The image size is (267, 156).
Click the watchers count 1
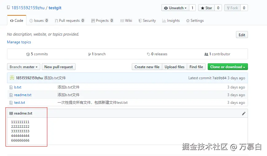click(x=192, y=8)
